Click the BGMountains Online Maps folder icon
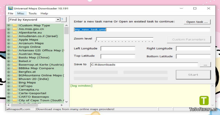Image resolution: width=220 pixels, height=115 pixels. click(x=15, y=75)
